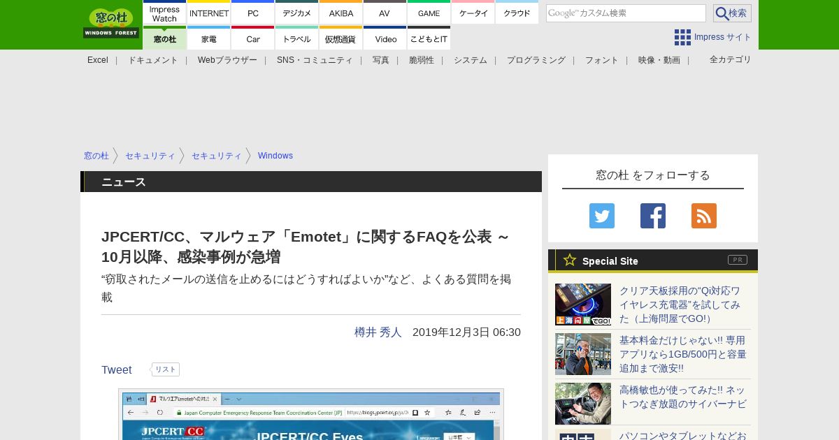
Task: Open the SNS・コミュニティ category
Action: 315,60
